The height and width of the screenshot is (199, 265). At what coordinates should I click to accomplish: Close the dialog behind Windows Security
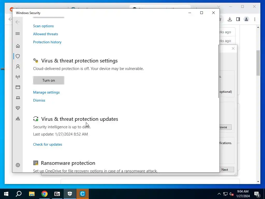233,48
